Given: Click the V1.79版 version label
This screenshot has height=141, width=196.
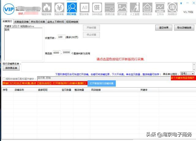Looking at the screenshot, I should pos(188,12).
